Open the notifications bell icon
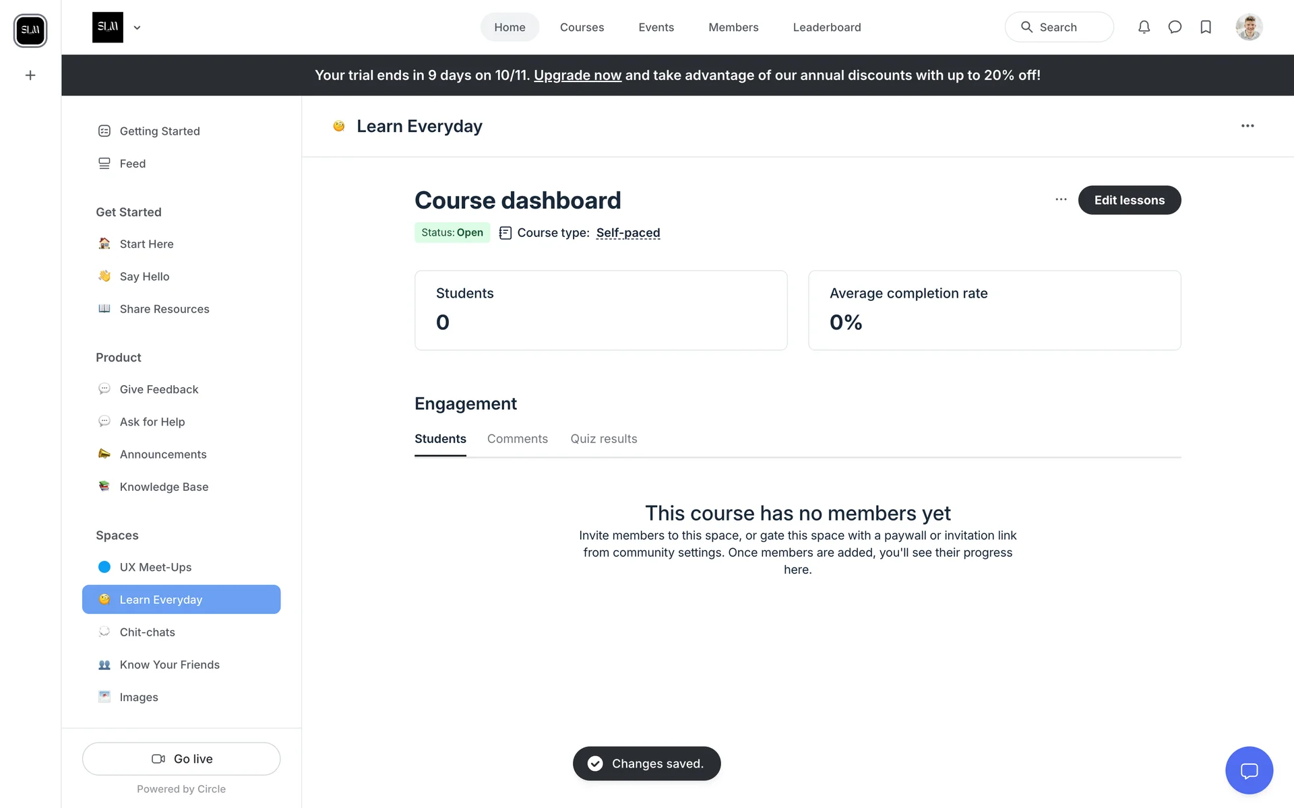 click(1144, 27)
